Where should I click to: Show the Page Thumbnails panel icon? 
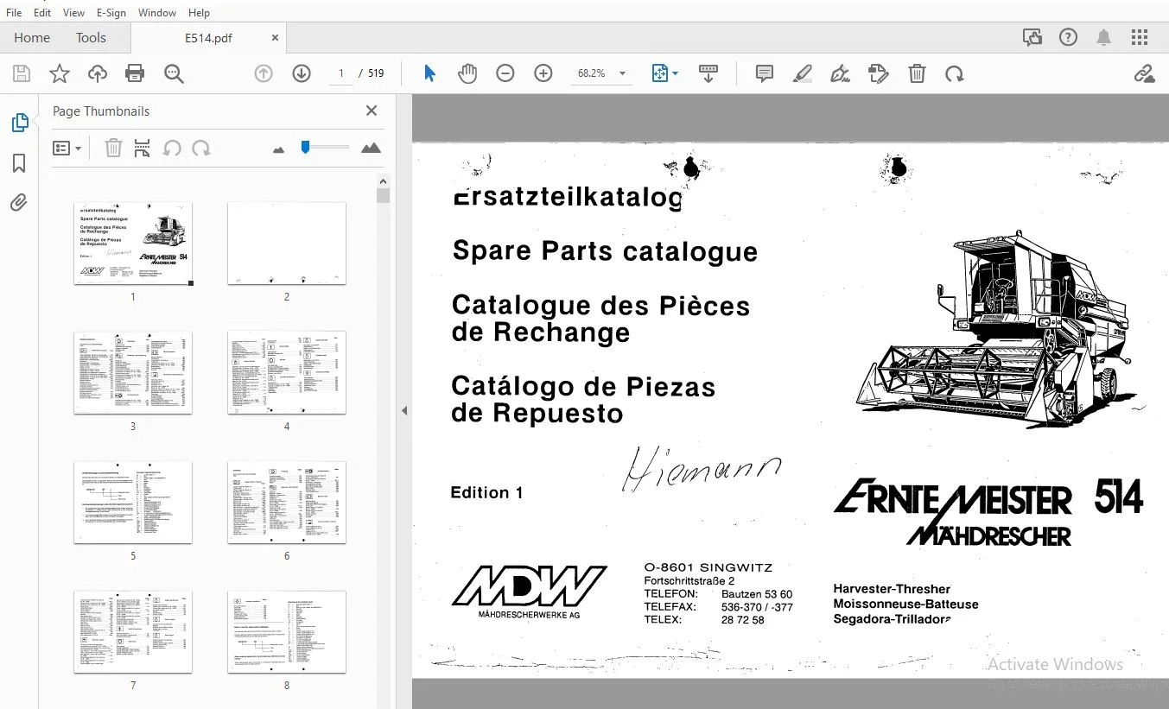coord(19,123)
